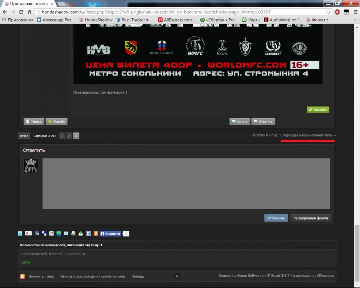Image resolution: width=360 pixels, height=288 pixels.
Task: Open browser home page icon
Action: [29, 12]
